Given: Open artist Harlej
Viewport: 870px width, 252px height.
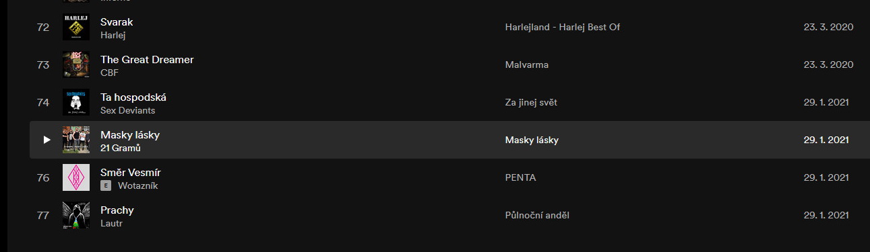Looking at the screenshot, I should pos(113,35).
